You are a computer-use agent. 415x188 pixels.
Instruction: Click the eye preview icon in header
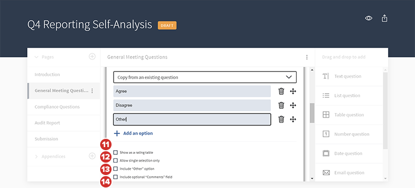coord(369,18)
